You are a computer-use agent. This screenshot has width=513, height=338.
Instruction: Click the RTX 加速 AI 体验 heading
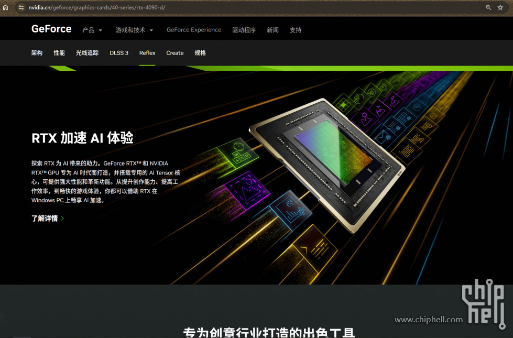82,138
